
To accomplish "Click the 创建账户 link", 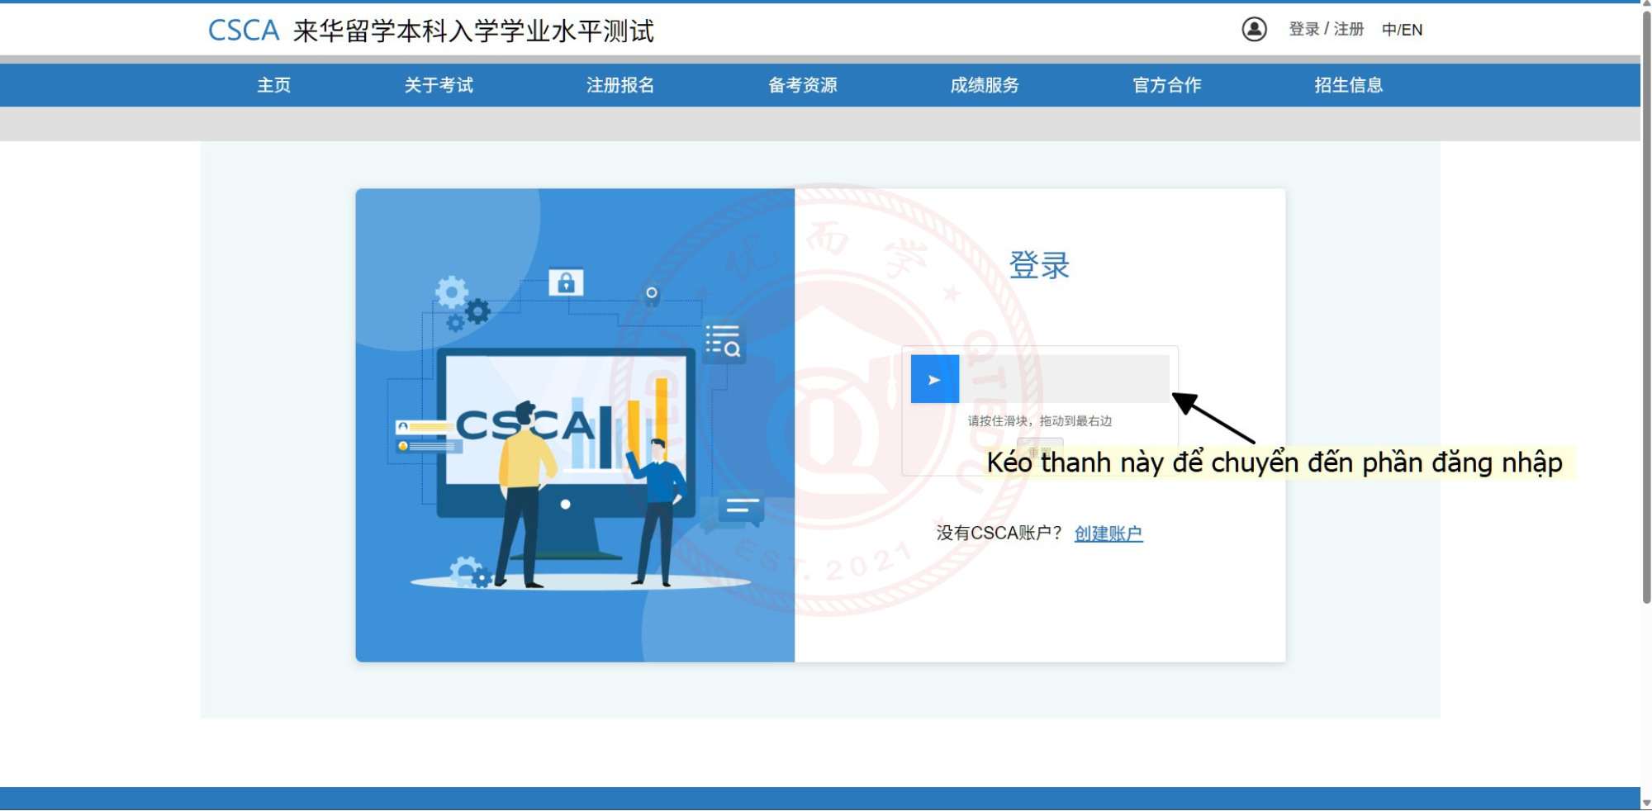I will pyautogui.click(x=1108, y=534).
